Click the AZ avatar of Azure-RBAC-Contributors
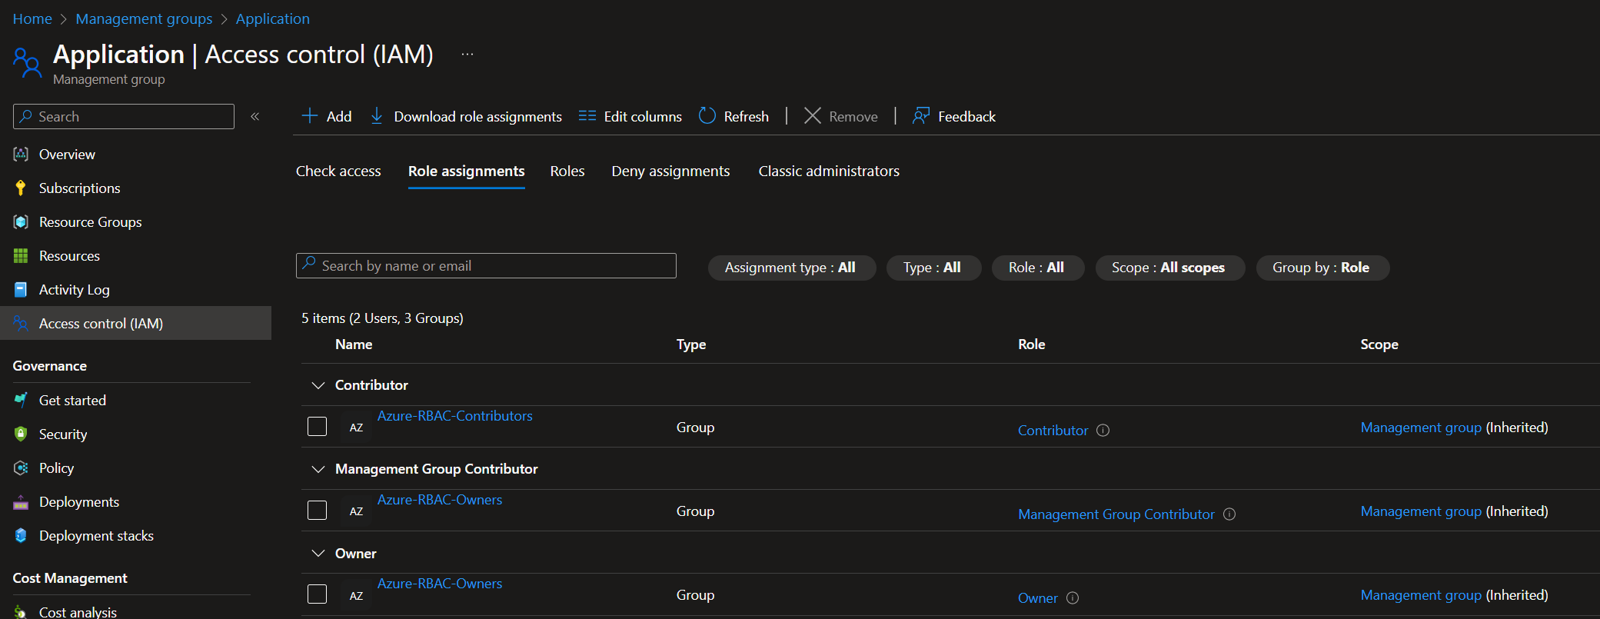Viewport: 1600px width, 619px height. tap(356, 428)
